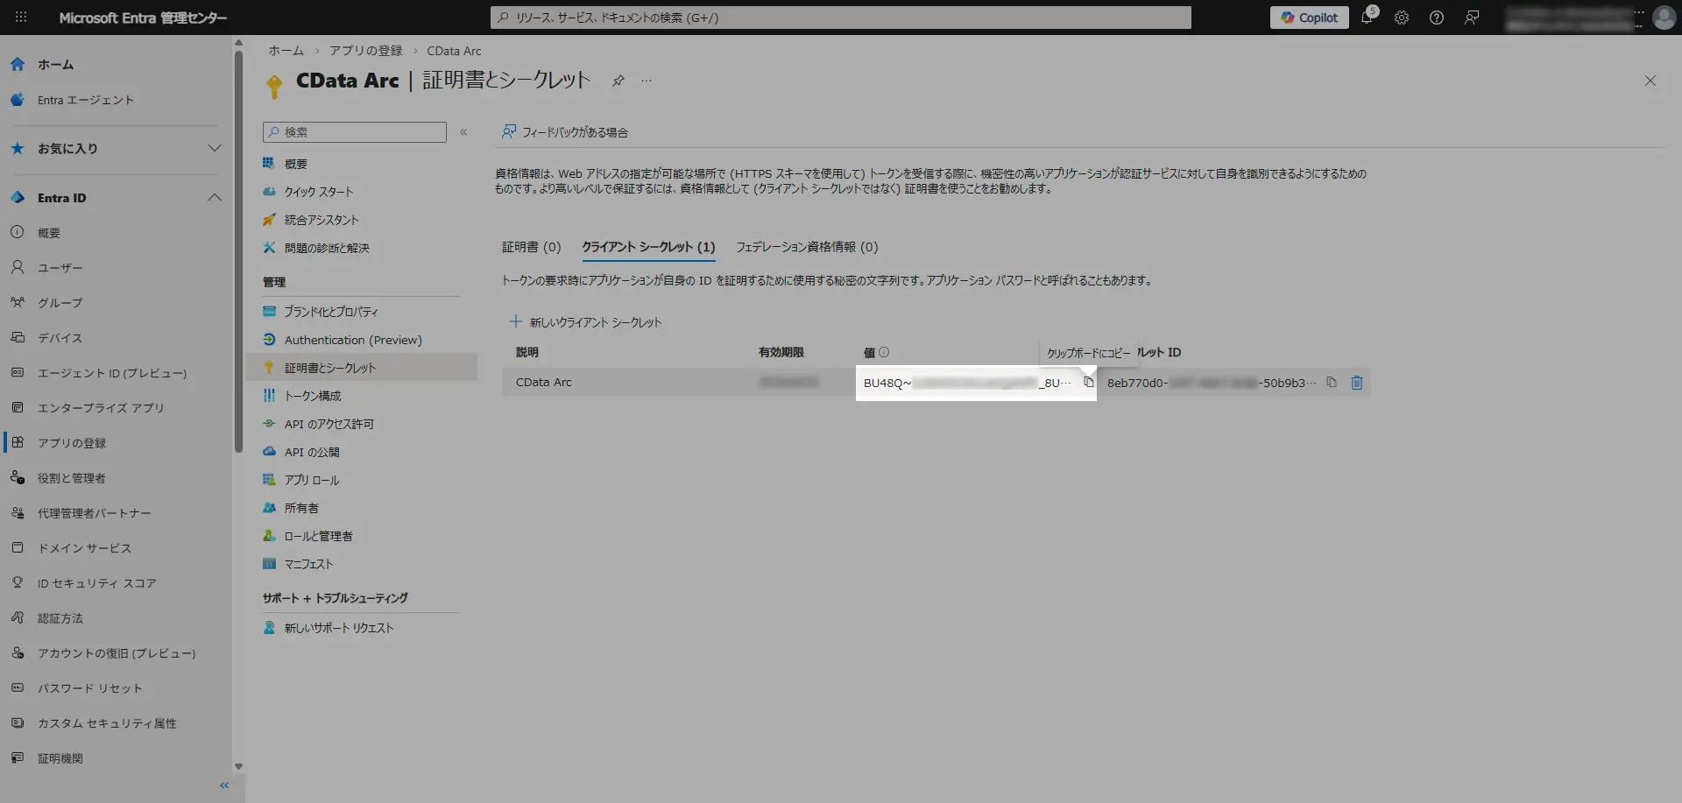The image size is (1682, 803).
Task: Click the CData Arc breadcrumb
Action: [x=454, y=51]
